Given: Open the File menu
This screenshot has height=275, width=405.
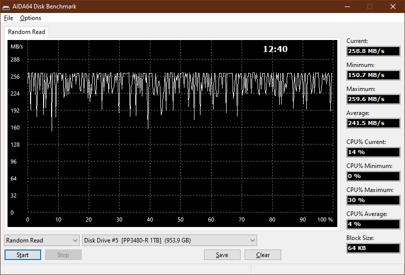Looking at the screenshot, I should click(9, 18).
